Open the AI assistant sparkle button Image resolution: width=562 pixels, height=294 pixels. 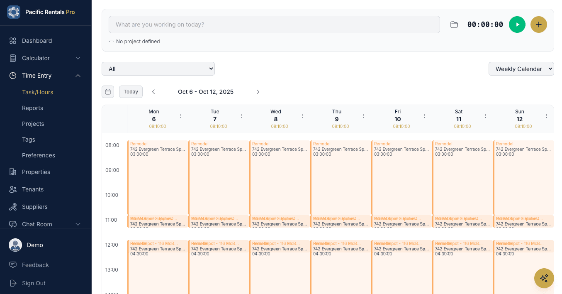[x=544, y=278]
